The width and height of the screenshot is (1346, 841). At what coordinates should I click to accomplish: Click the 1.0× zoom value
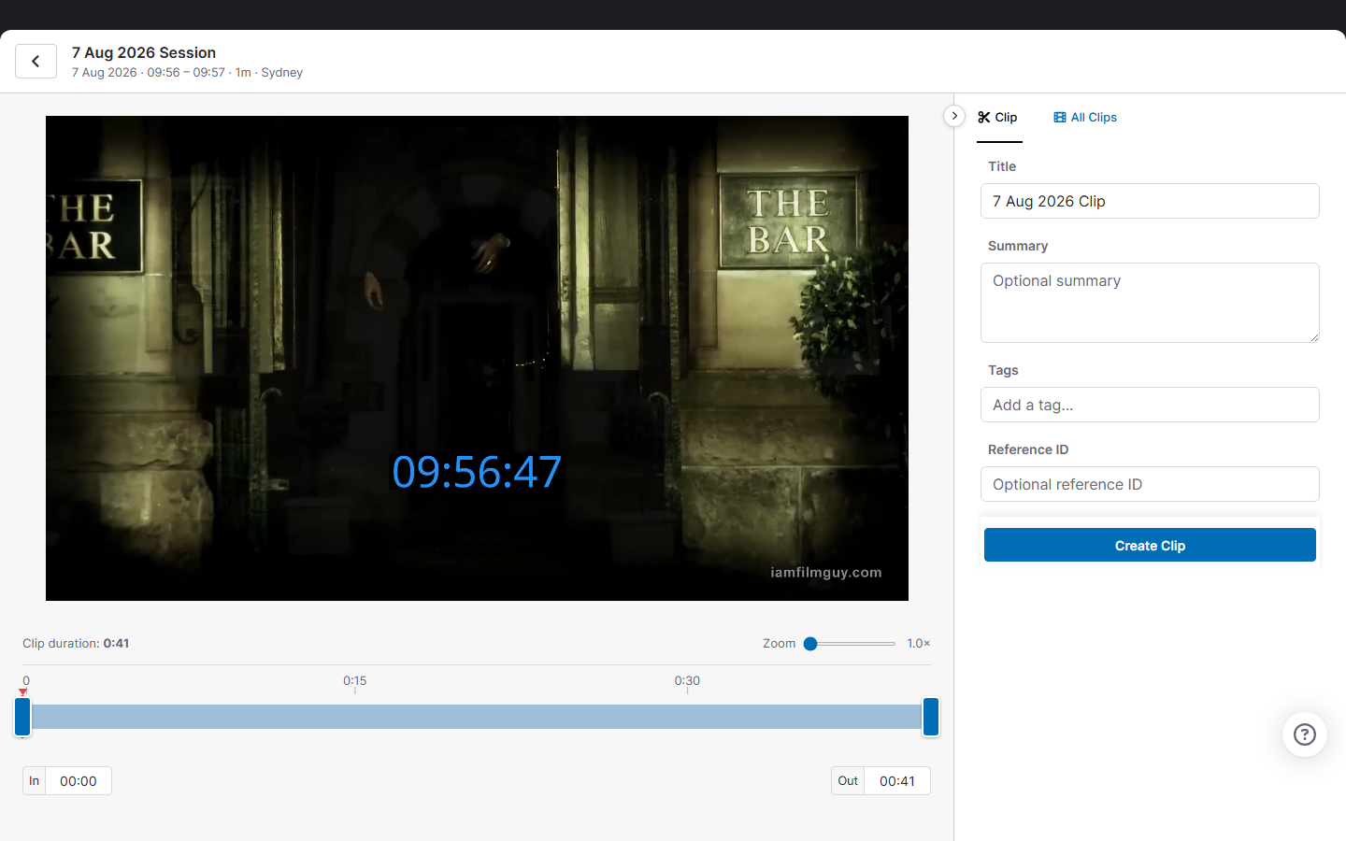coord(919,644)
